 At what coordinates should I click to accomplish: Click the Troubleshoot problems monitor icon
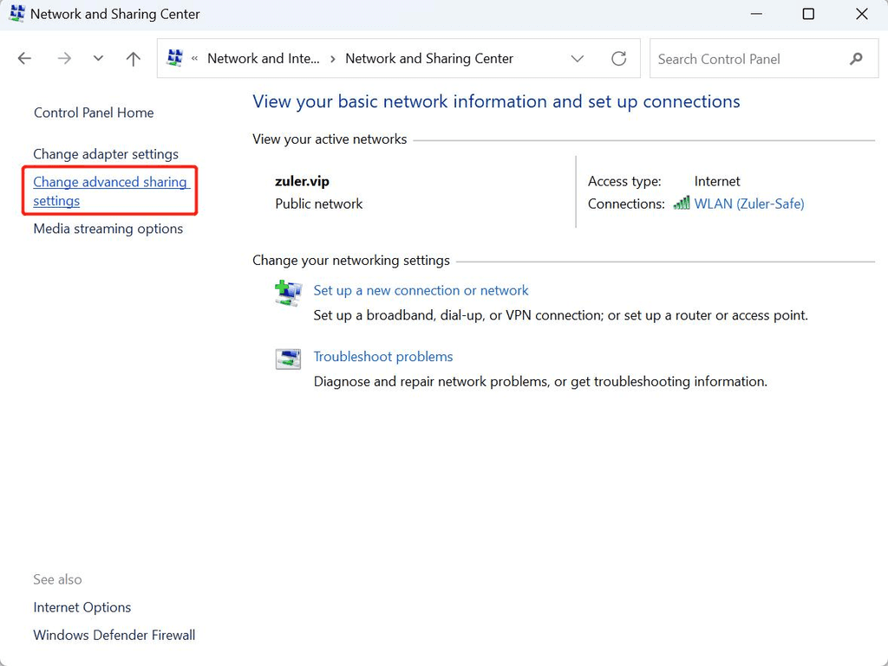[x=288, y=359]
